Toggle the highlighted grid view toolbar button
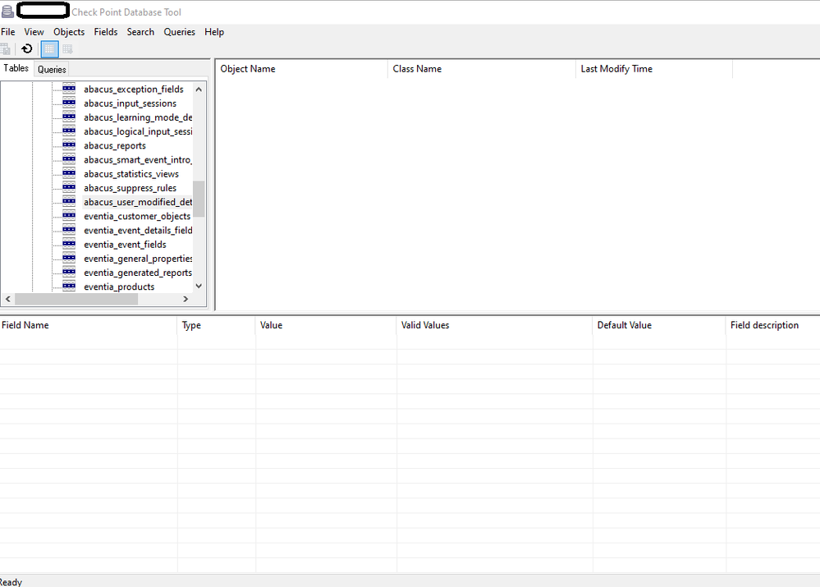This screenshot has height=587, width=820. [x=49, y=49]
